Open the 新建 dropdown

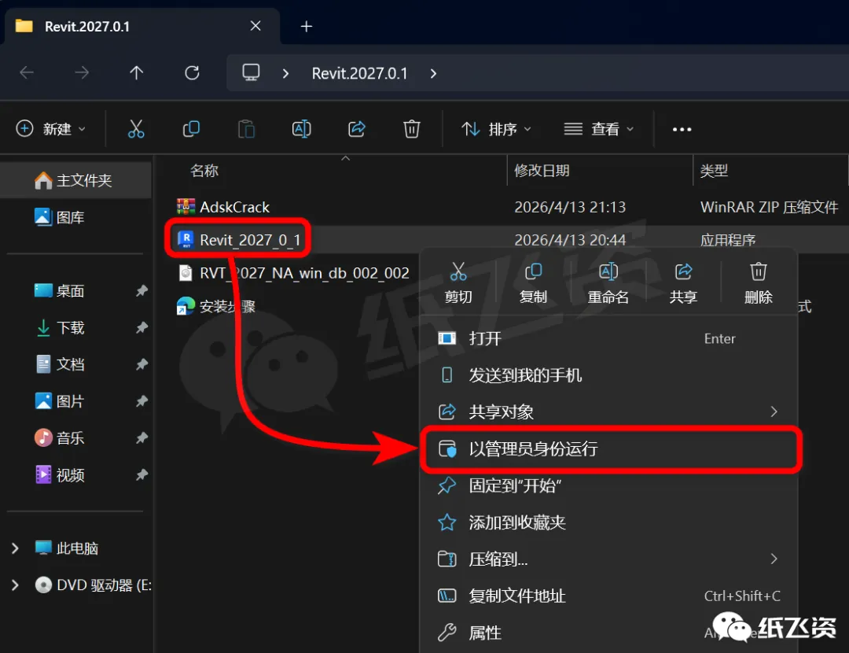click(x=51, y=129)
